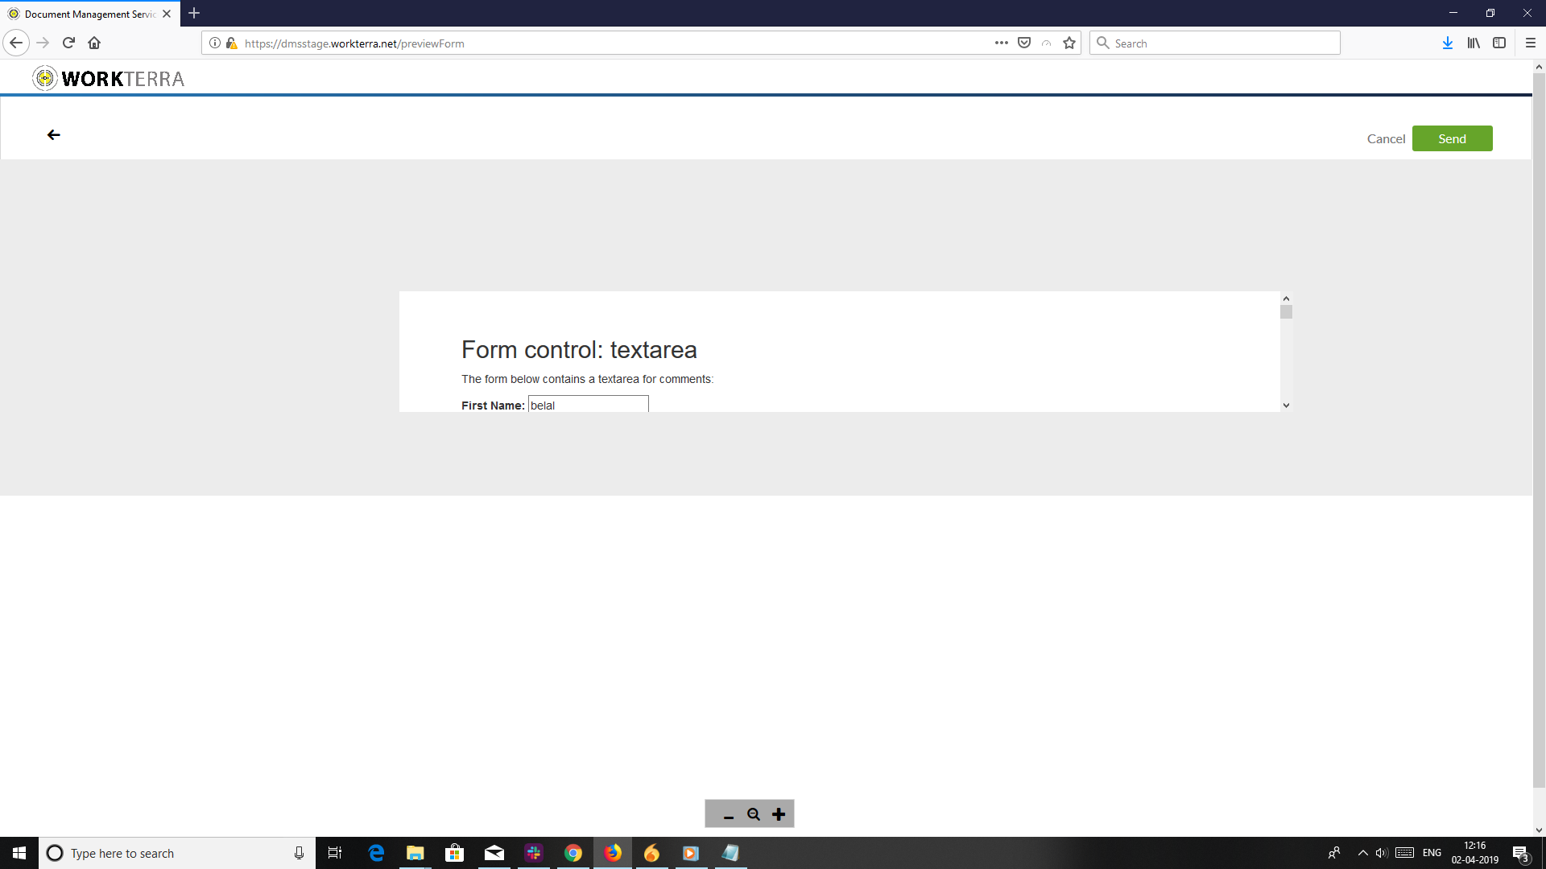Click the back arrow in the form preview
1546x869 pixels.
tap(54, 135)
